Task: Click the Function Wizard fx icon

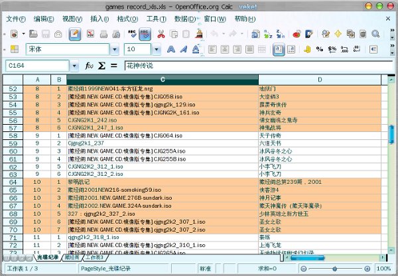Action: tap(89, 66)
